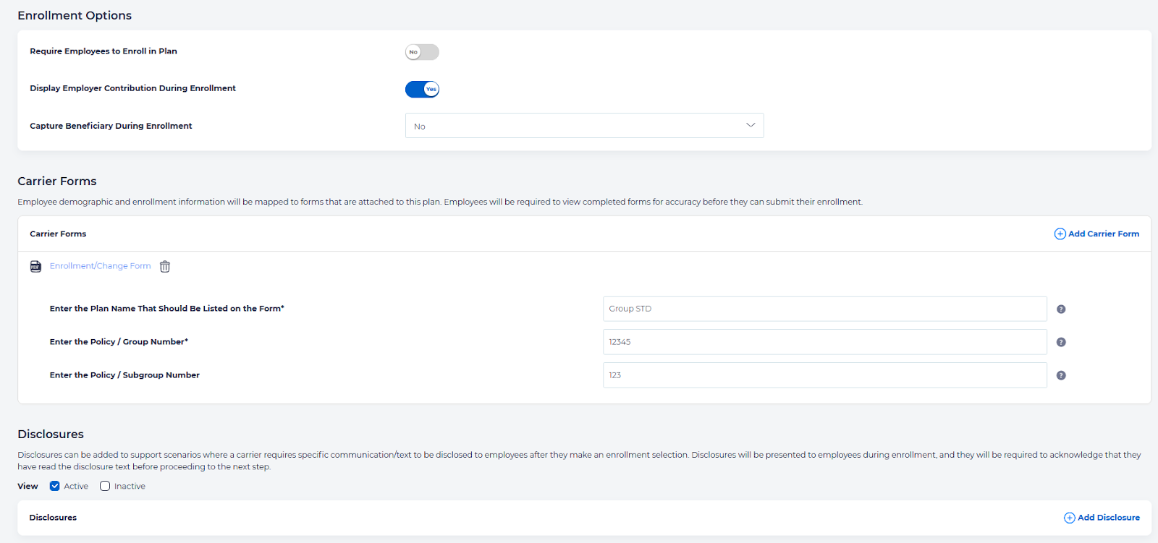Open the Capture Beneficiary During Enrollment dropdown
The height and width of the screenshot is (543, 1158).
coord(583,126)
